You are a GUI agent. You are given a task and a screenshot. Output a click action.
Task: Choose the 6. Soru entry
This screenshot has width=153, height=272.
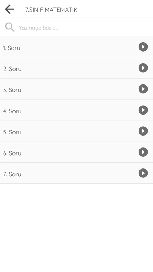coord(76,152)
